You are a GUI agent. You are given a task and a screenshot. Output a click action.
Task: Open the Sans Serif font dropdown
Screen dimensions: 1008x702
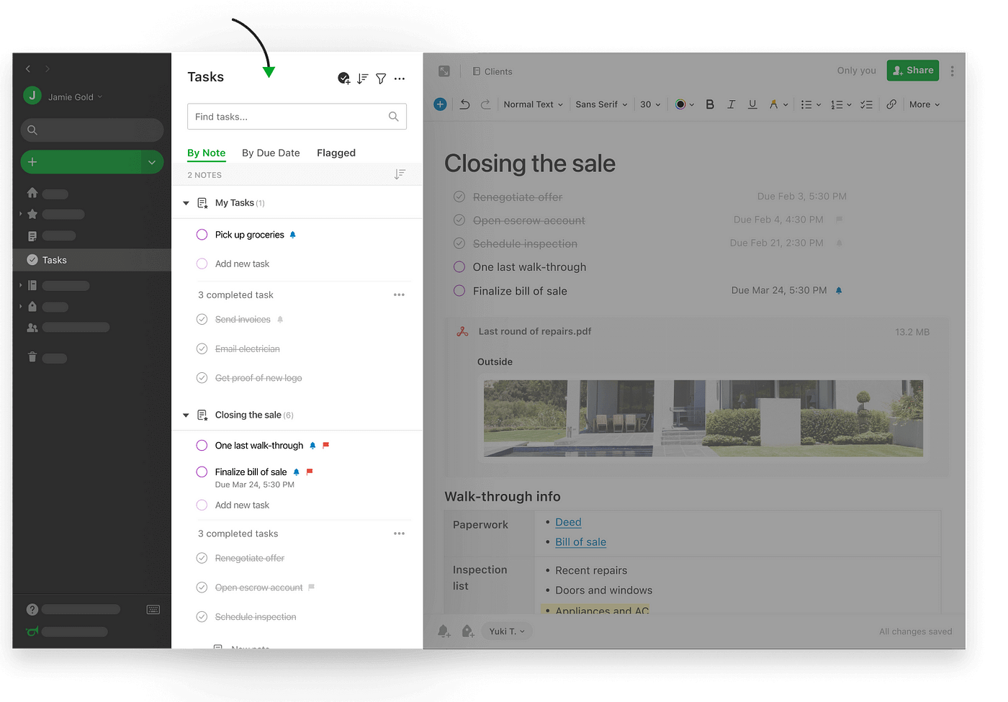pos(601,104)
